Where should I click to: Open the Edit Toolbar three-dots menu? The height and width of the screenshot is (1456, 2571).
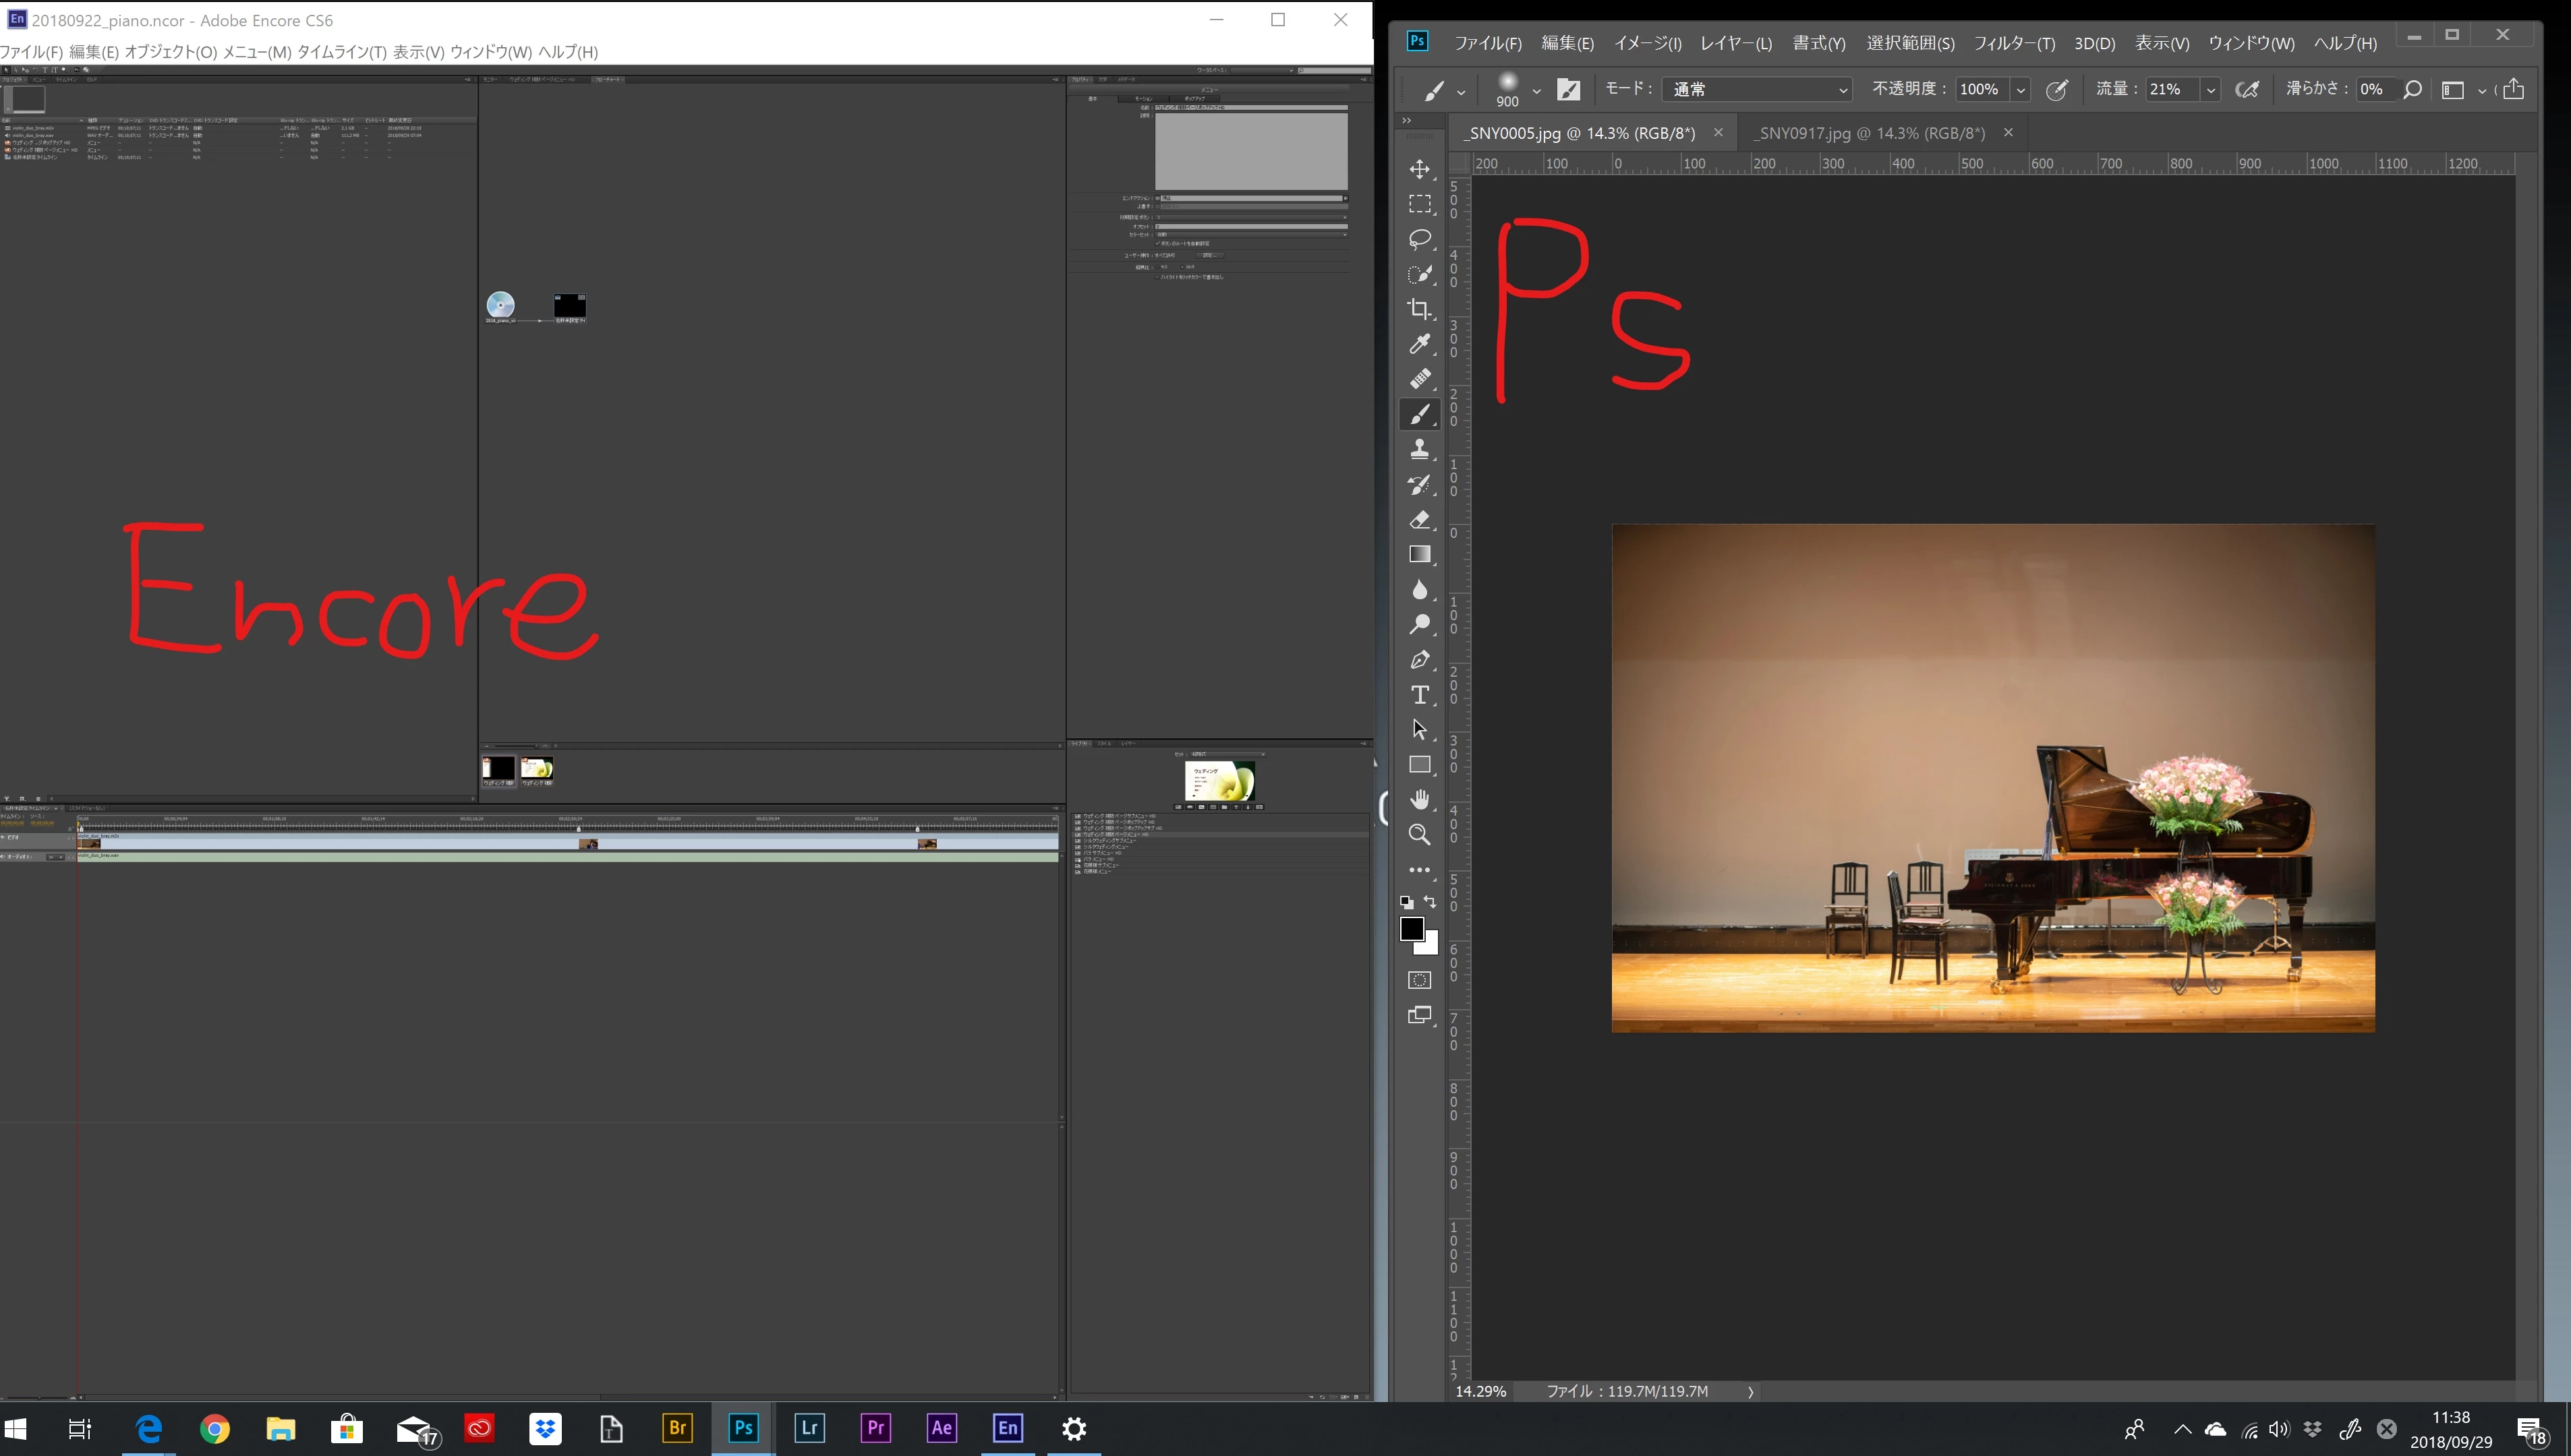pos(1420,870)
